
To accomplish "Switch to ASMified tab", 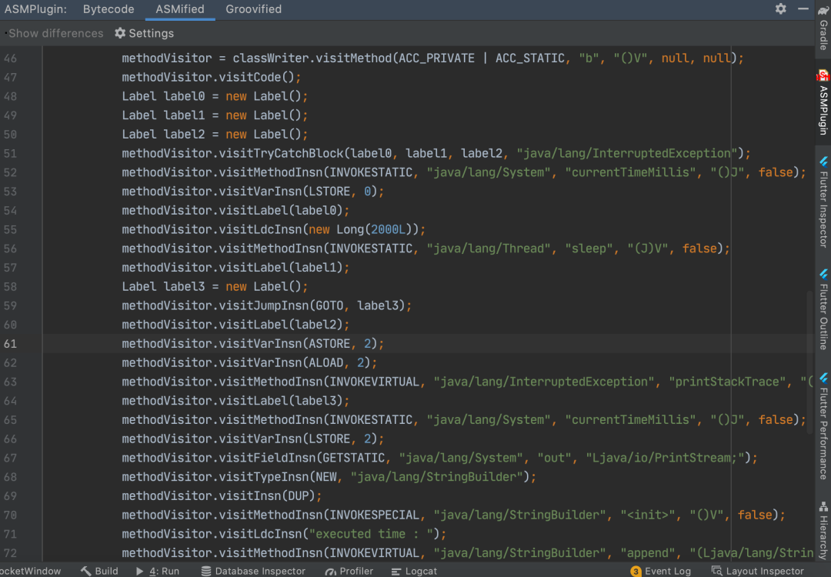I will click(179, 9).
